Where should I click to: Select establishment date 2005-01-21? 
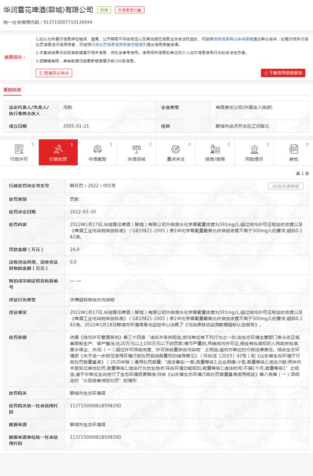tap(76, 126)
